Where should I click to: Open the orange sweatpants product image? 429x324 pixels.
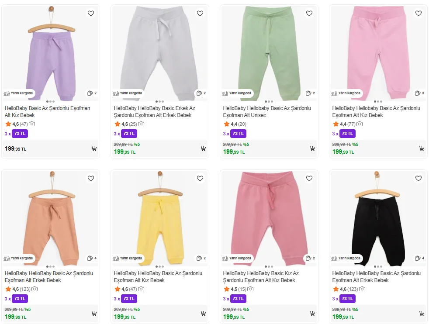(x=51, y=216)
